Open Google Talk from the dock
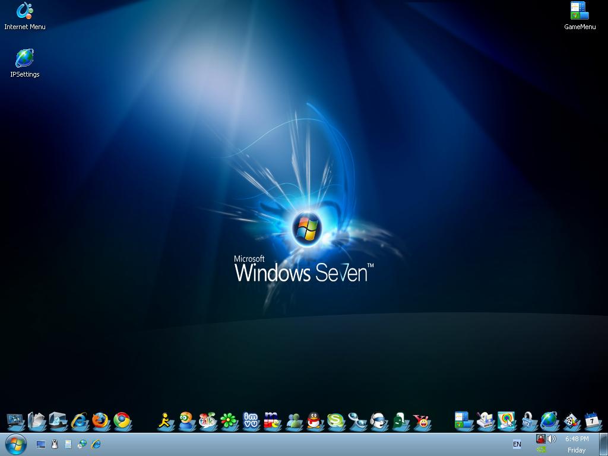The width and height of the screenshot is (608, 456). tap(208, 422)
